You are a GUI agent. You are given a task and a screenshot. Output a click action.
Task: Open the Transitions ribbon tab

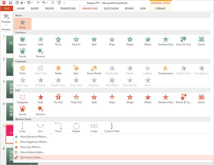tap(68, 8)
